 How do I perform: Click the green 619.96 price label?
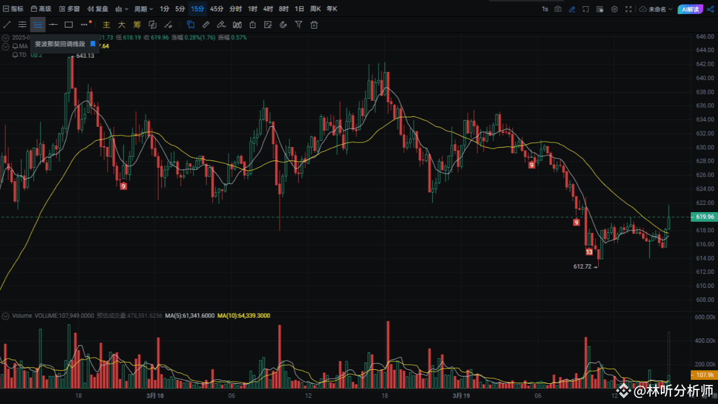click(703, 216)
